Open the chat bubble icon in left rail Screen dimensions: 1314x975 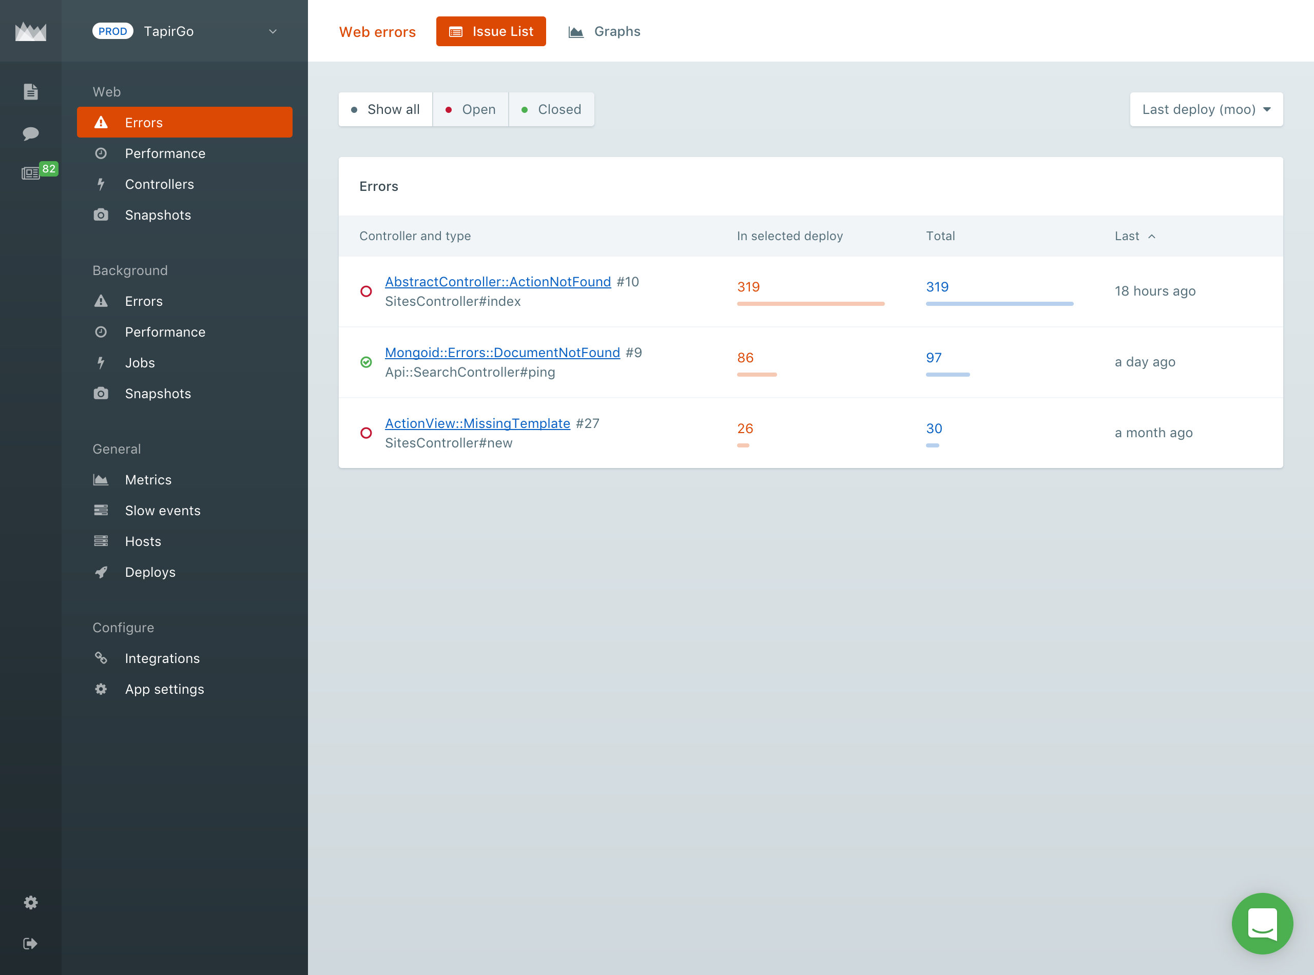[31, 133]
